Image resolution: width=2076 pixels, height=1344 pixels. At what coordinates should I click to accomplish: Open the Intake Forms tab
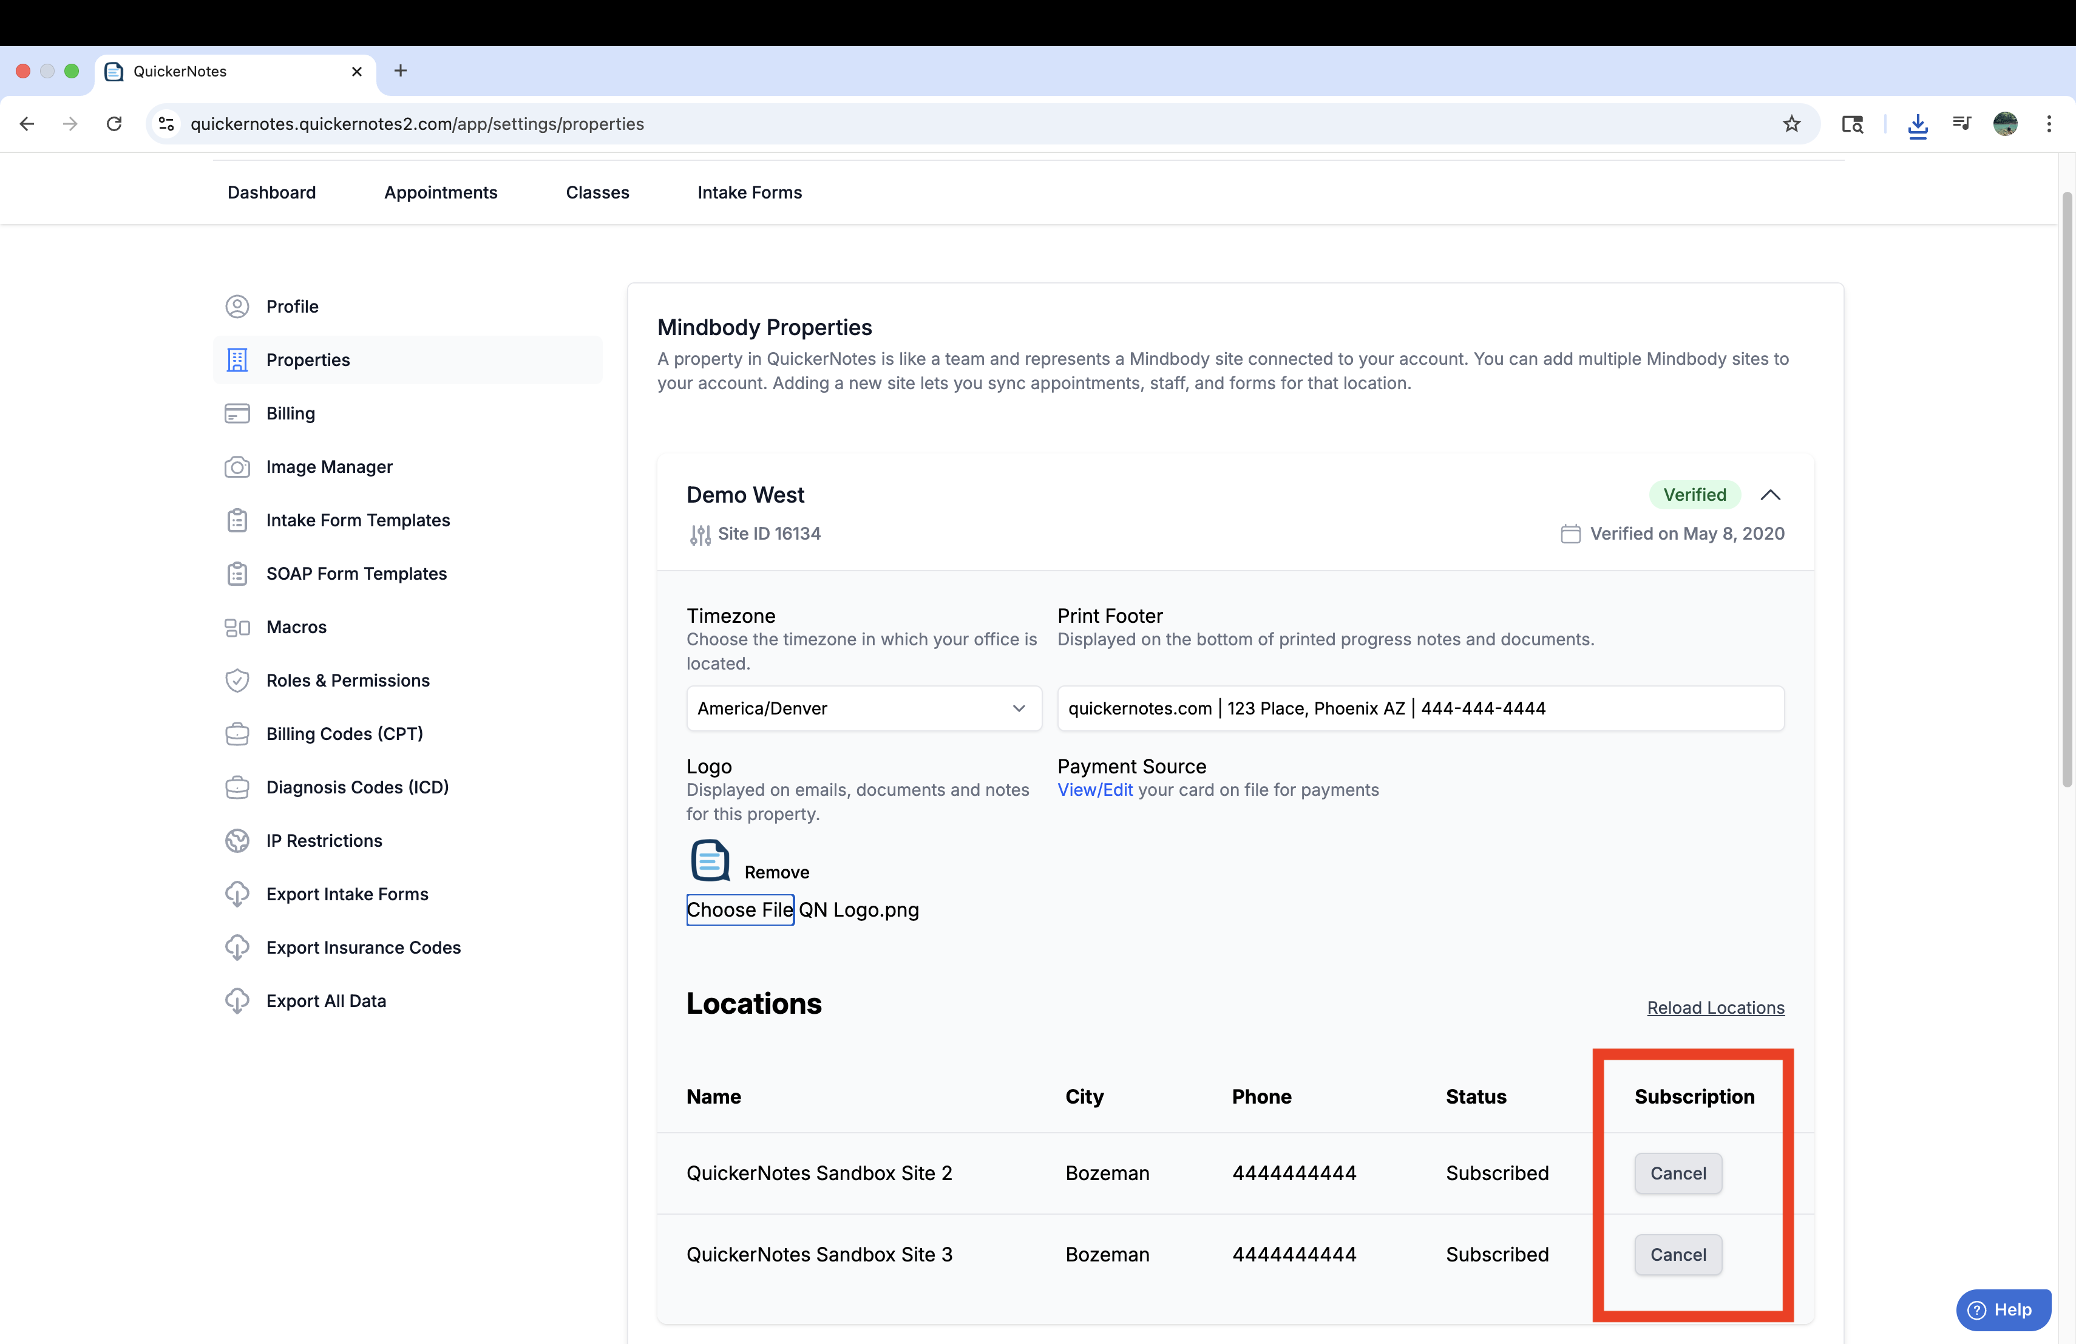pyautogui.click(x=749, y=192)
